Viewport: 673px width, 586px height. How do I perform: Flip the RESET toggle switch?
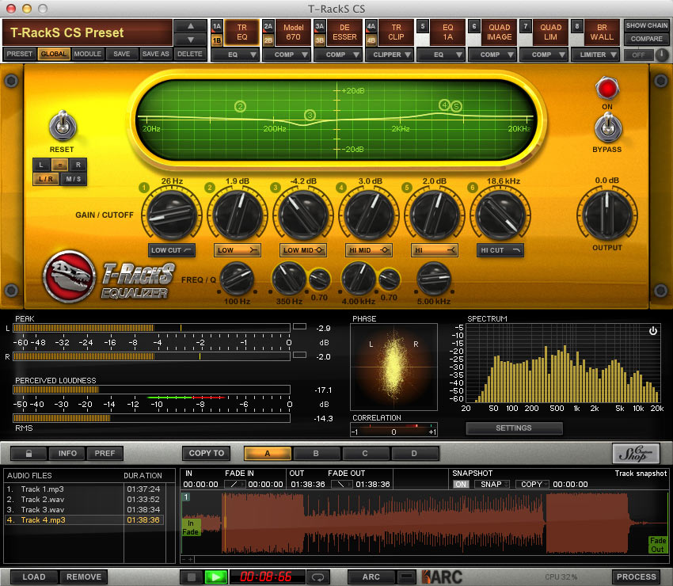pyautogui.click(x=61, y=127)
